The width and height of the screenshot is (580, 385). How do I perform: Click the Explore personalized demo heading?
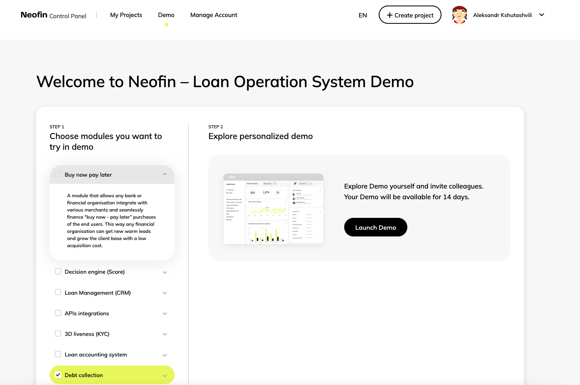click(260, 136)
